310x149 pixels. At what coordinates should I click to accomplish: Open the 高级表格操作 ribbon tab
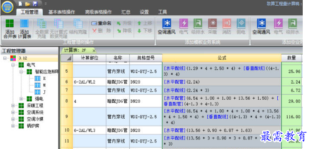pos(98,12)
